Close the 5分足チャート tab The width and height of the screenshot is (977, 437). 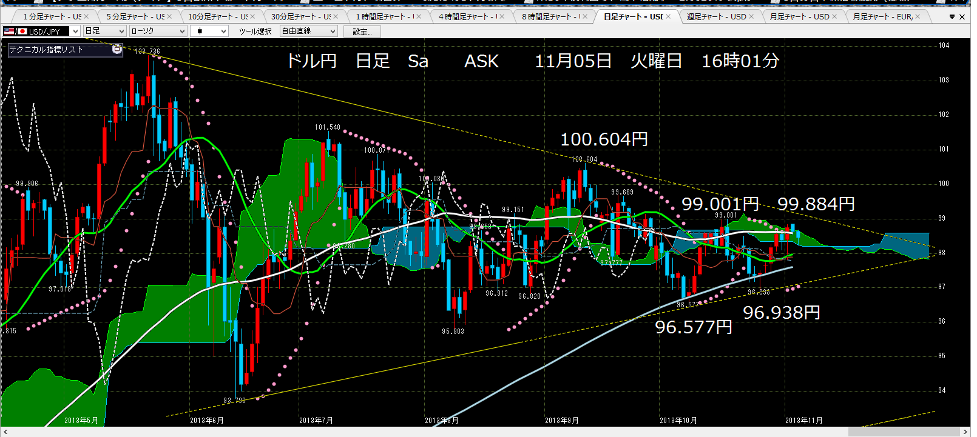pyautogui.click(x=169, y=16)
